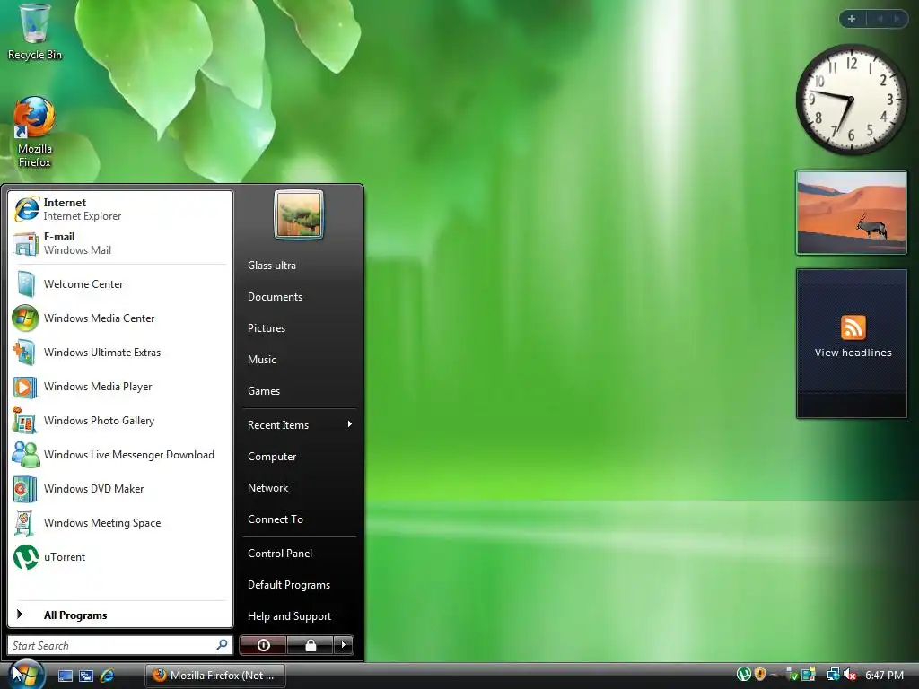Click the Windows Sidebar tray icon
919x689 pixels.
click(x=809, y=675)
